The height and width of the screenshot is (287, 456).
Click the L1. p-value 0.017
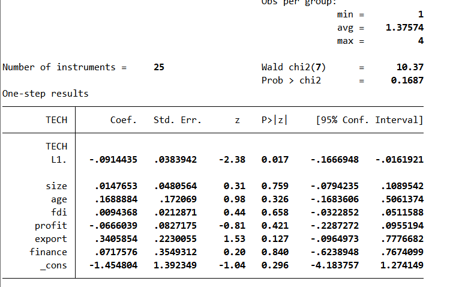275,160
